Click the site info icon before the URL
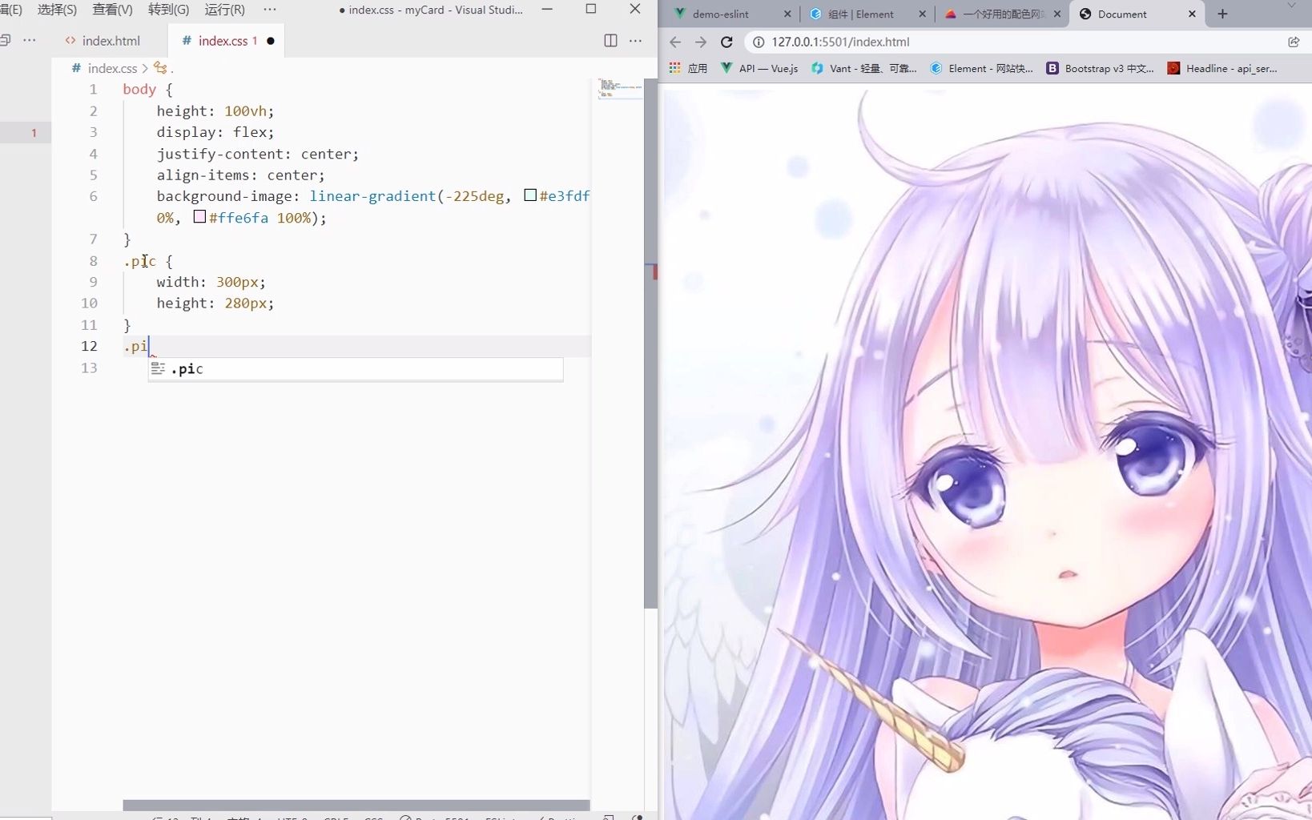This screenshot has width=1312, height=820. point(757,42)
